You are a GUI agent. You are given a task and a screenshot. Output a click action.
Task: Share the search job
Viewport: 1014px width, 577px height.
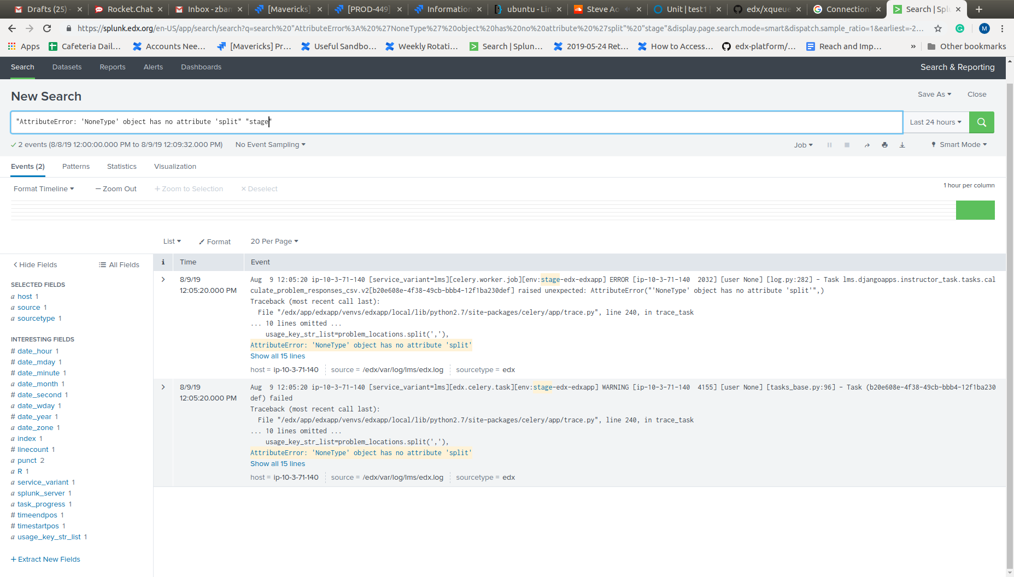tap(867, 145)
